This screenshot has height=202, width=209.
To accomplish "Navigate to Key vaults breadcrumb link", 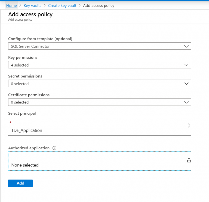I will 32,5.
